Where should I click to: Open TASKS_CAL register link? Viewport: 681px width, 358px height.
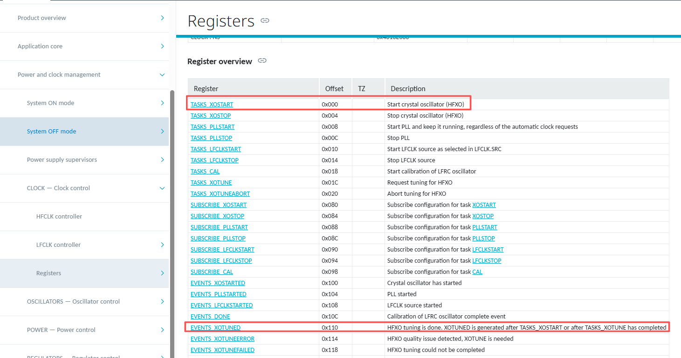point(205,171)
